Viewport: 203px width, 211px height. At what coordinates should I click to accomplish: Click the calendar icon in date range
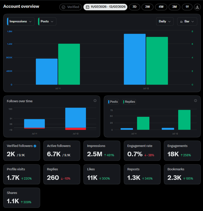pyautogui.click(x=88, y=7)
